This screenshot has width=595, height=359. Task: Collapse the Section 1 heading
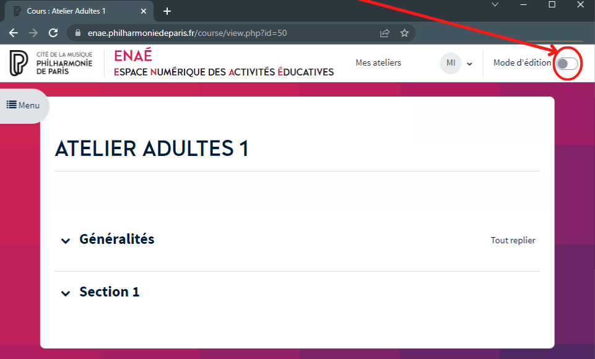(x=66, y=293)
